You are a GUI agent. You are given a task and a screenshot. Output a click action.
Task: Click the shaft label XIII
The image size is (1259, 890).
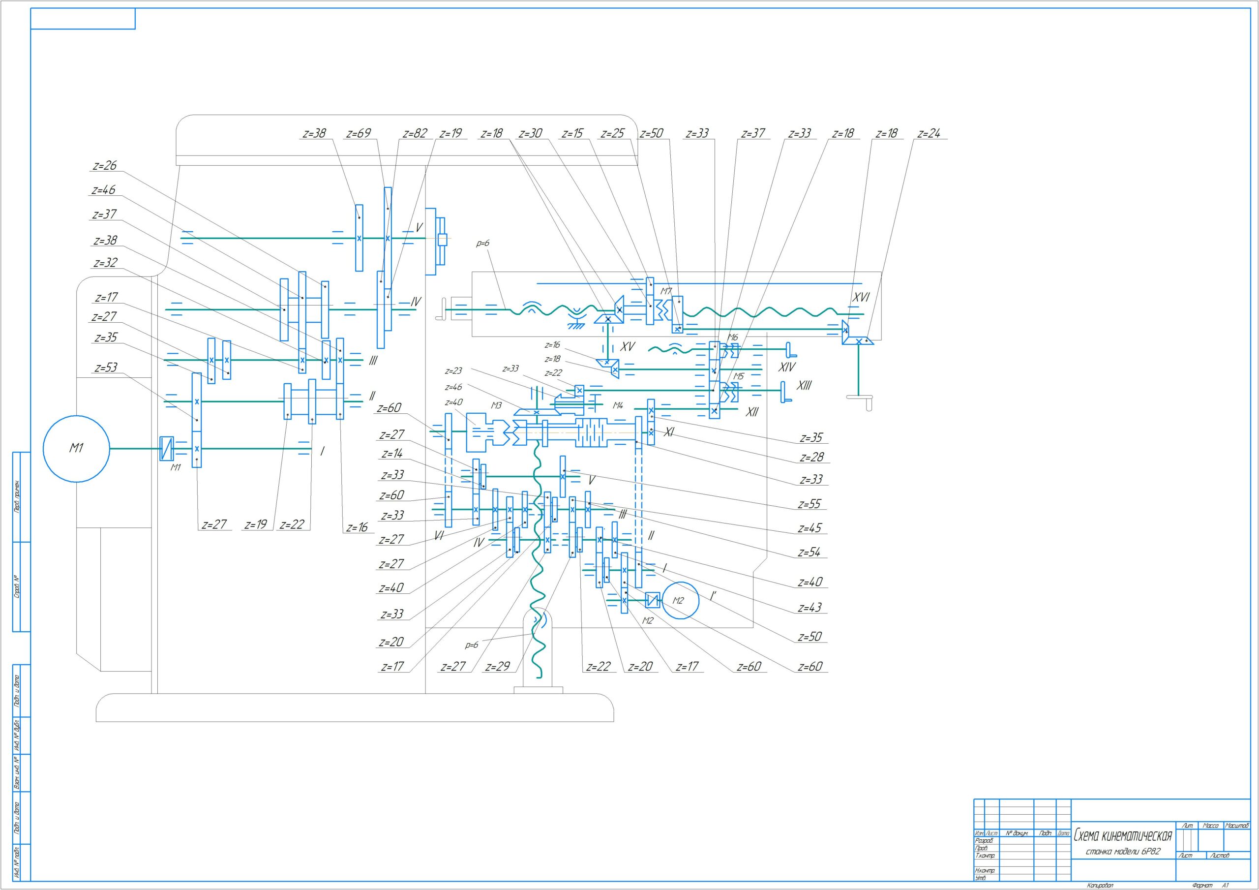tap(804, 386)
